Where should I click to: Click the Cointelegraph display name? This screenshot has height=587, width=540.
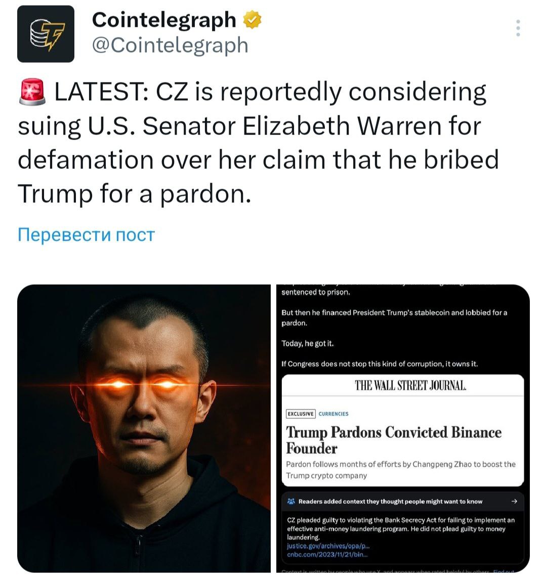[x=164, y=20]
